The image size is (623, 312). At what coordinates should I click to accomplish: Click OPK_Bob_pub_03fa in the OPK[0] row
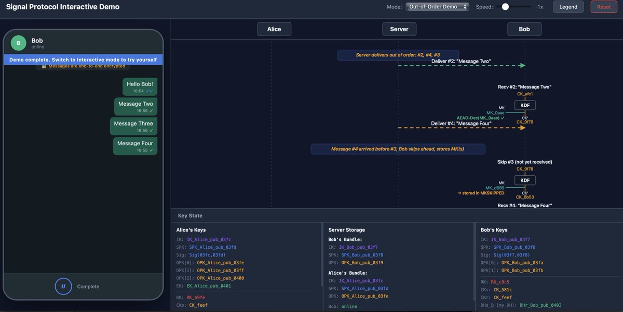(522, 263)
